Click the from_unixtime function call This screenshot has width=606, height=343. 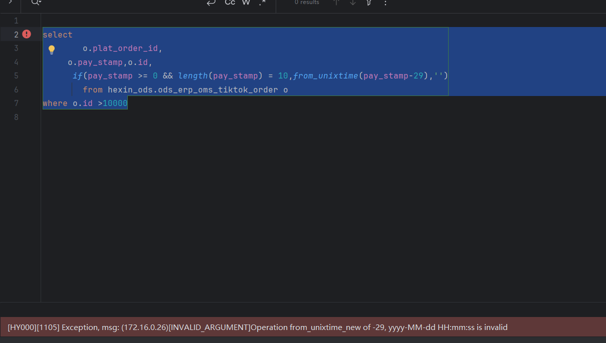click(x=324, y=76)
